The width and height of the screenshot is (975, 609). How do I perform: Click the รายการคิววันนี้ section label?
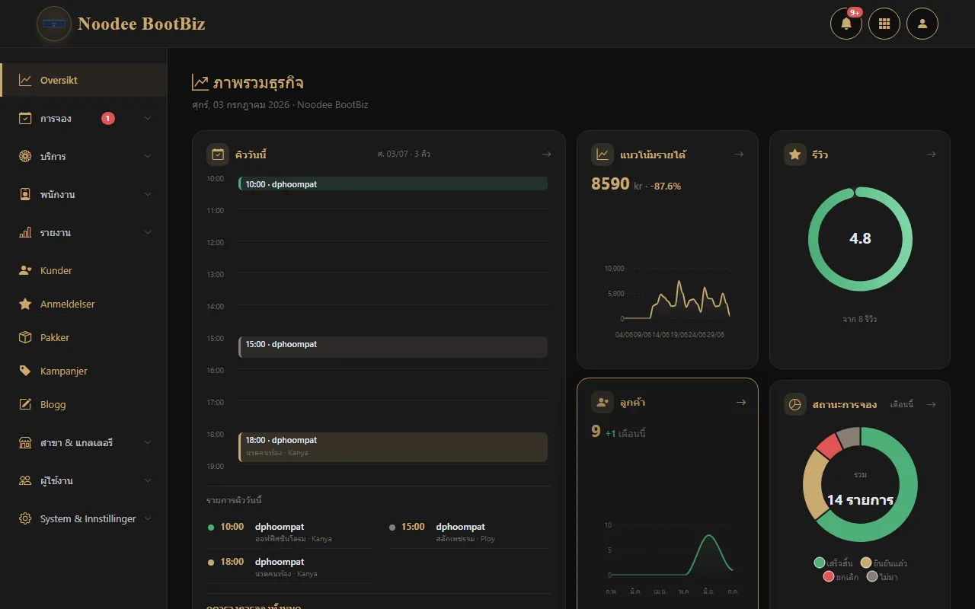click(x=234, y=500)
